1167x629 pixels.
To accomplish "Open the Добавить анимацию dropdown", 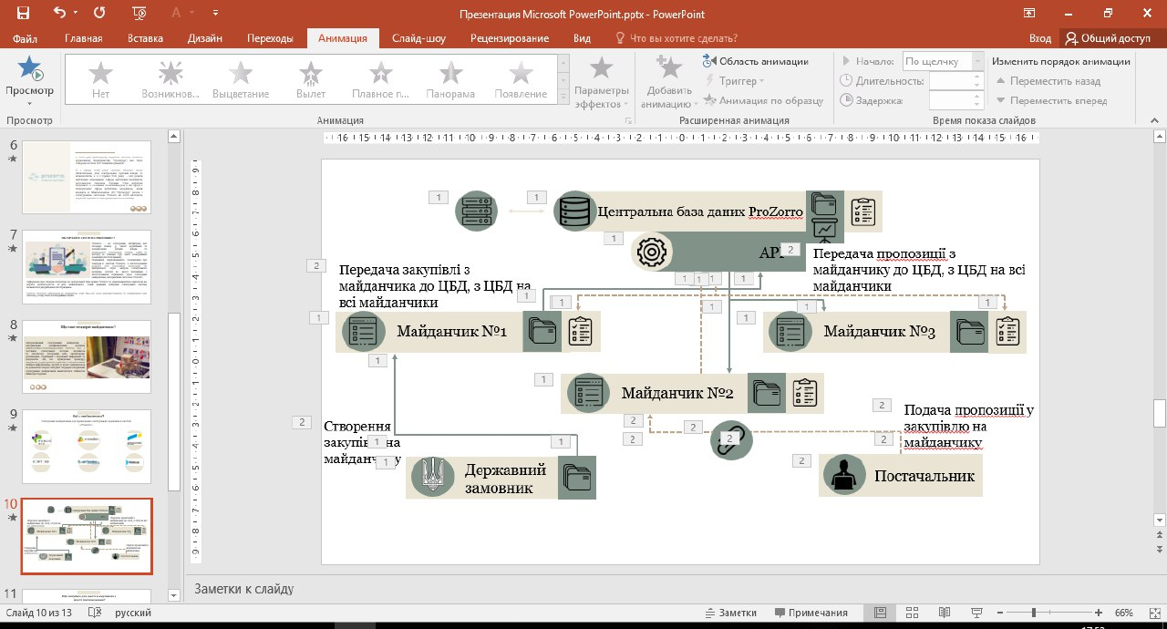I will [669, 82].
